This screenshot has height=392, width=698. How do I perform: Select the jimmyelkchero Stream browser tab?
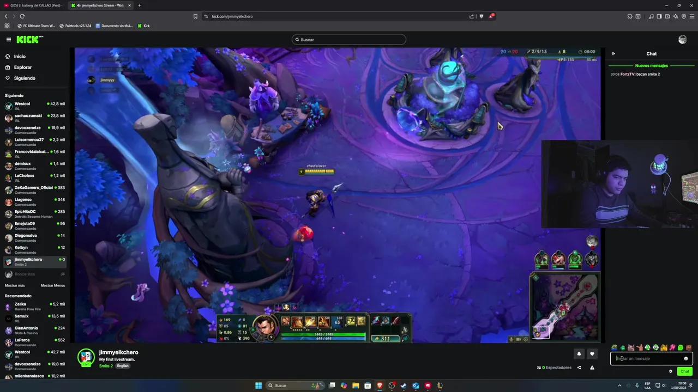pyautogui.click(x=101, y=5)
